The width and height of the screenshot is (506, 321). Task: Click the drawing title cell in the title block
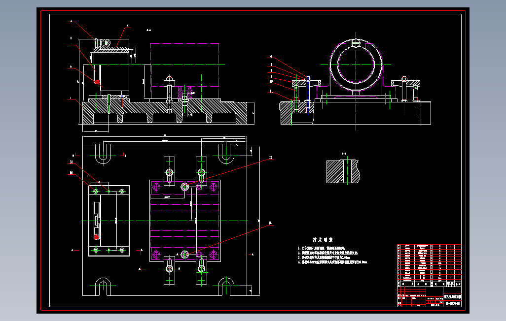(x=452, y=296)
